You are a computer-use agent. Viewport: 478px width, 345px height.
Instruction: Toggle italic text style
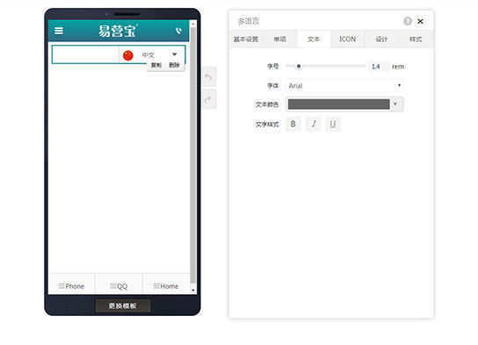(313, 124)
